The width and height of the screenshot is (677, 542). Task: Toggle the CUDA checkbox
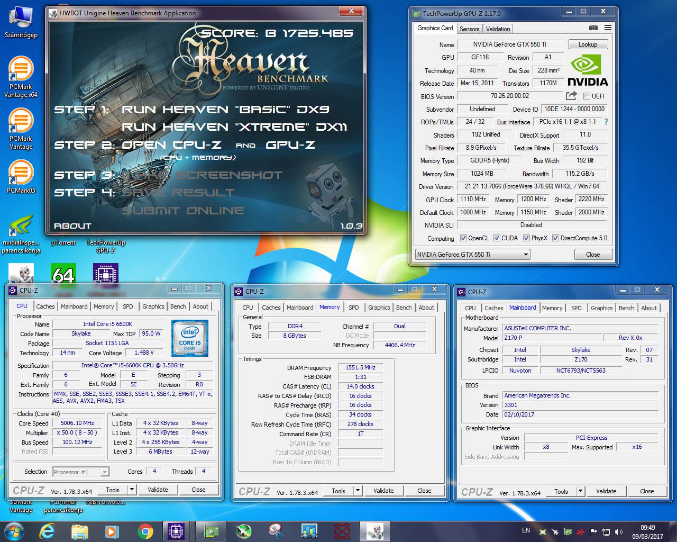(x=497, y=238)
